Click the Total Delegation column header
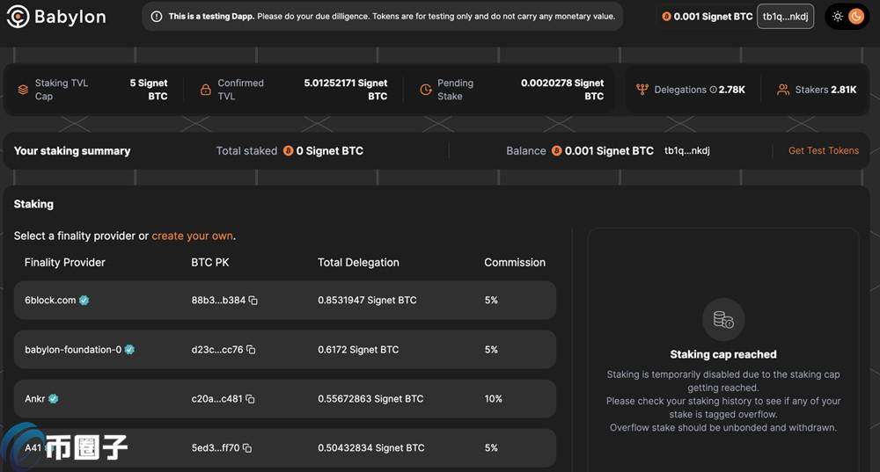Viewport: 880px width, 472px height. 358,263
